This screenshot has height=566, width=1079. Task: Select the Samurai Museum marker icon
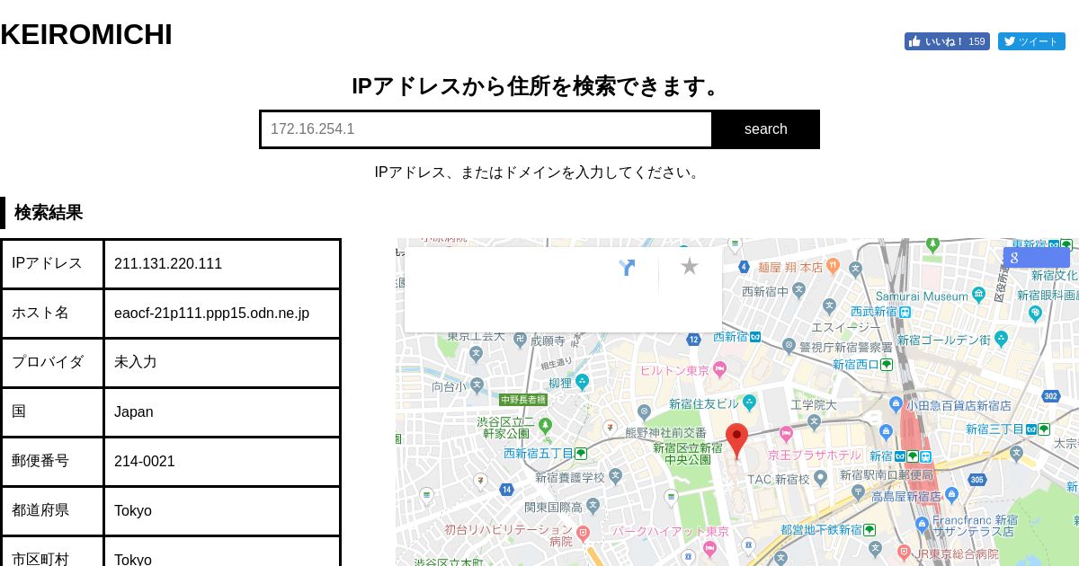(978, 295)
